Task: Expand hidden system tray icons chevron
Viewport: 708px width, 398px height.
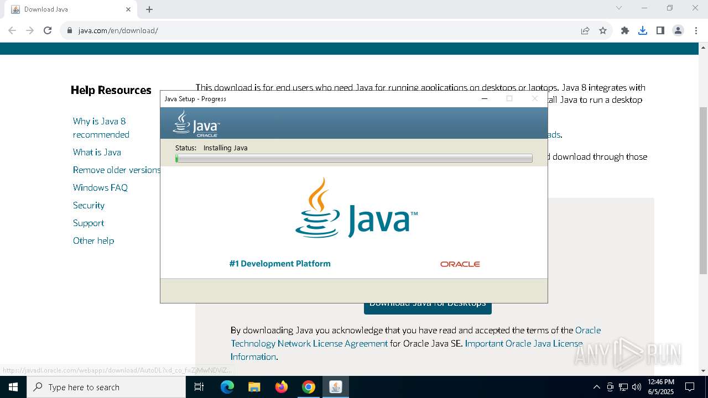Action: click(596, 387)
